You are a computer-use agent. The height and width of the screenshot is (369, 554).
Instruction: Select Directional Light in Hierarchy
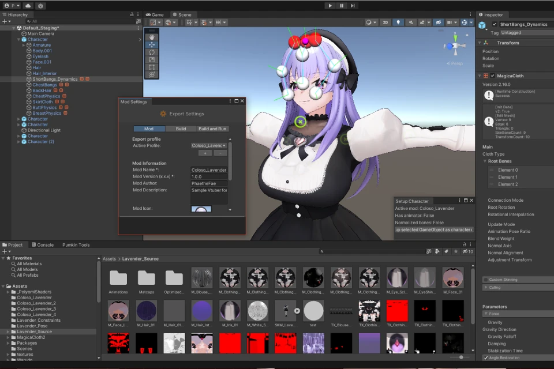(44, 130)
